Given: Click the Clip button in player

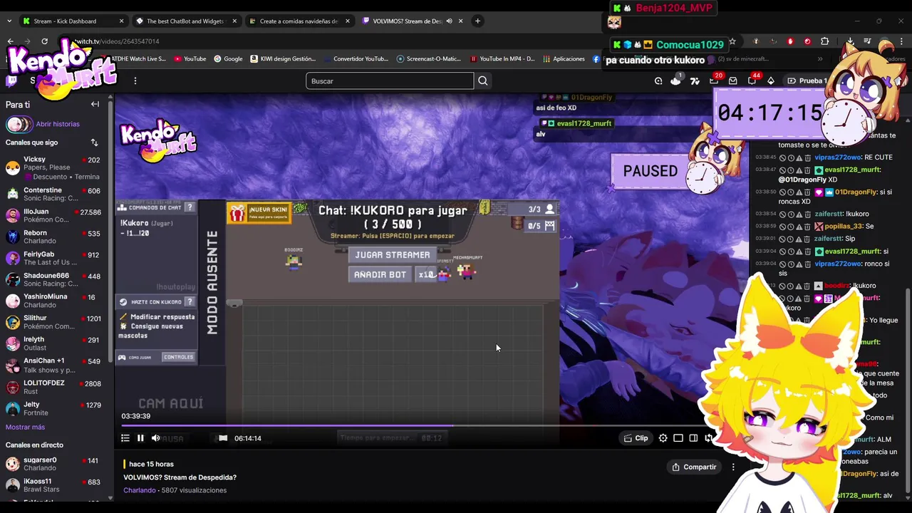Looking at the screenshot, I should click(636, 438).
